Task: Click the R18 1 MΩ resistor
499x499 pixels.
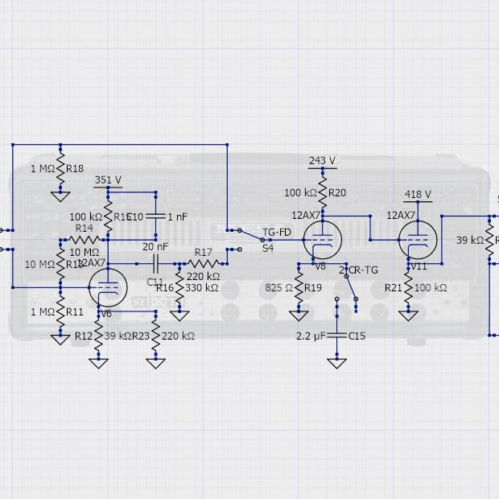Action: pyautogui.click(x=60, y=168)
